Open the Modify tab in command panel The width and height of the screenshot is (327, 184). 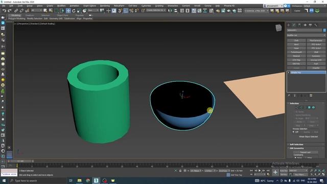coord(294,25)
